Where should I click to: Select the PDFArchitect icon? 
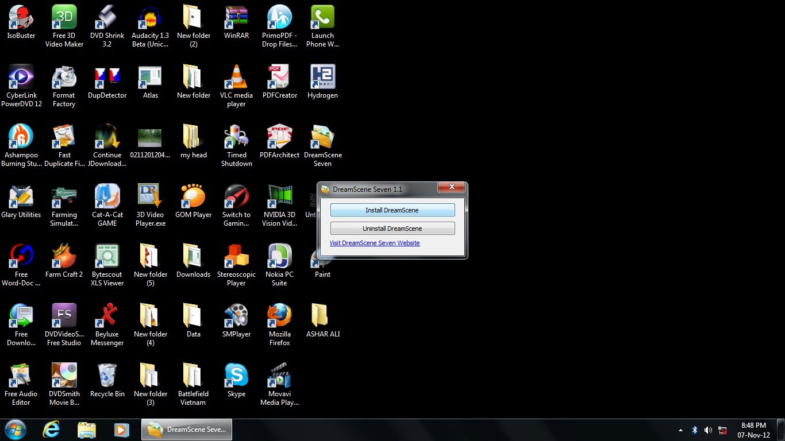click(280, 142)
